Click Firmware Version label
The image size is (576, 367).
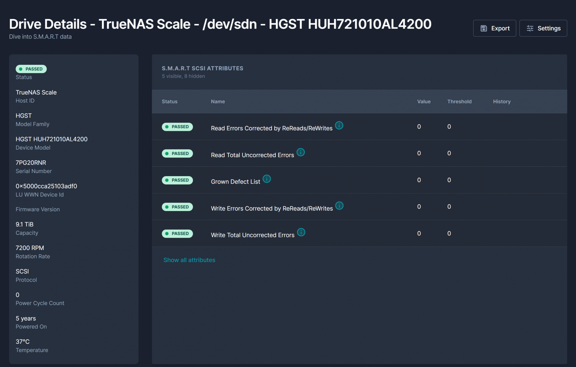(x=38, y=209)
